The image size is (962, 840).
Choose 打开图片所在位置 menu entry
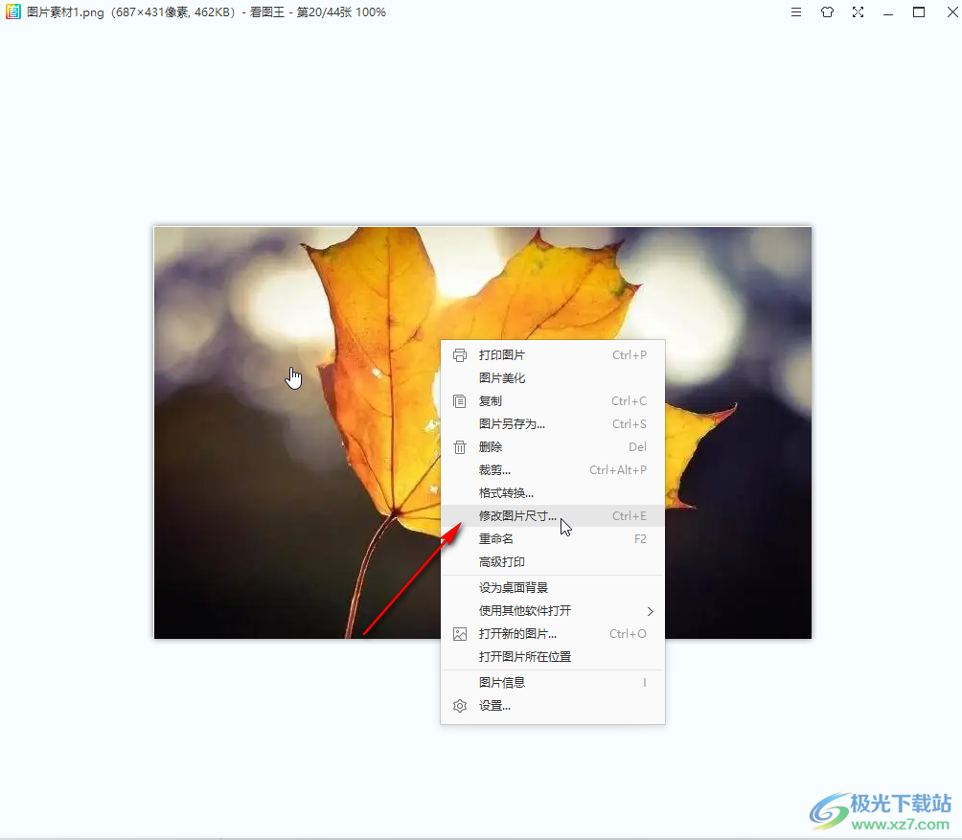552,657
